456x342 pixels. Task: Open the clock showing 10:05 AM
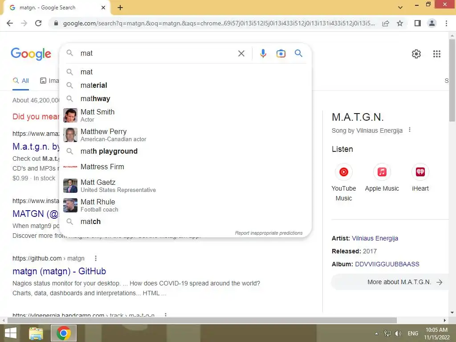point(436,333)
